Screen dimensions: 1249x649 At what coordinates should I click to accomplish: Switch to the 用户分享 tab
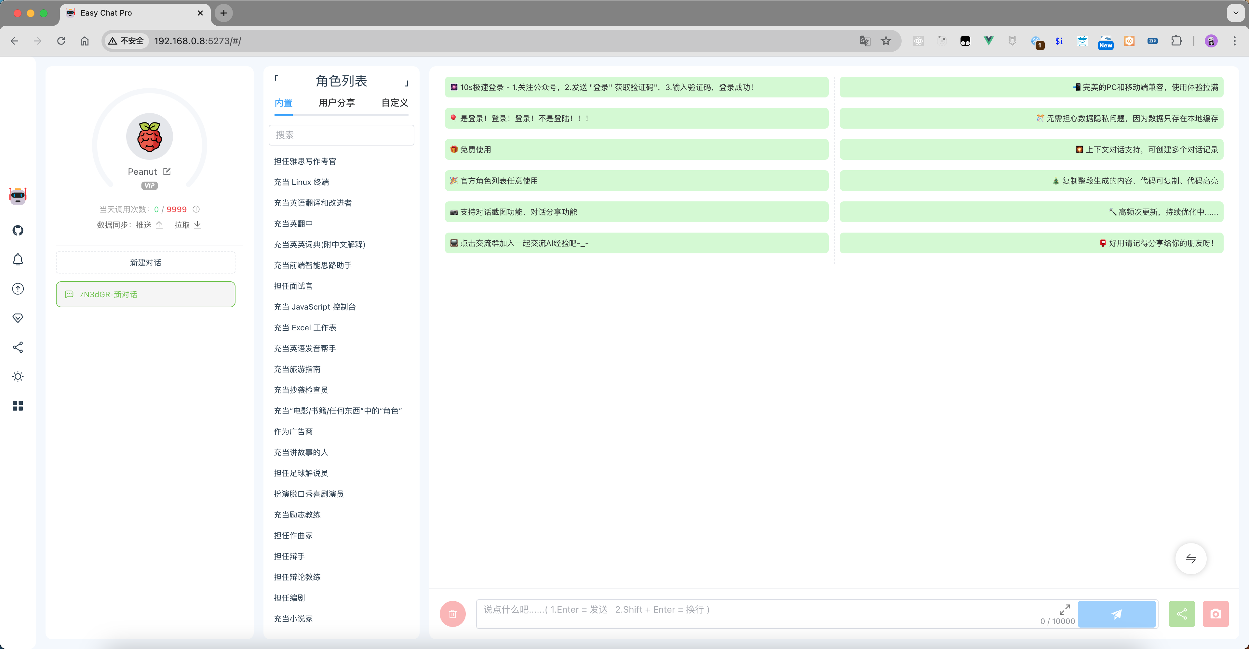(337, 103)
